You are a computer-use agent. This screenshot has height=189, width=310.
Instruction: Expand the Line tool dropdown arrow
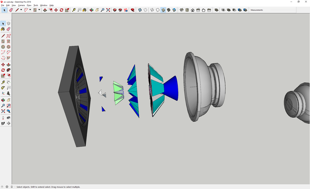pyautogui.click(x=21, y=10)
